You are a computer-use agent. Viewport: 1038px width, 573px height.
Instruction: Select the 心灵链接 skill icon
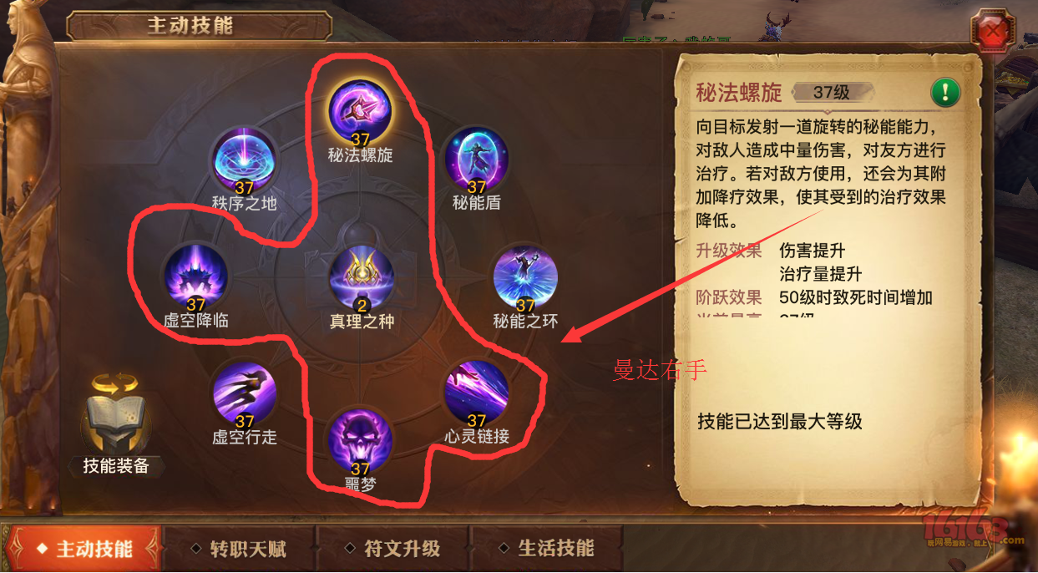point(476,393)
